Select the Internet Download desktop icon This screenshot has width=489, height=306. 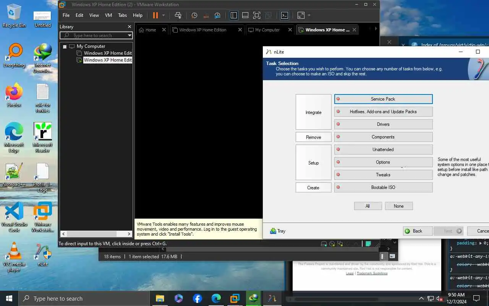(x=42, y=58)
